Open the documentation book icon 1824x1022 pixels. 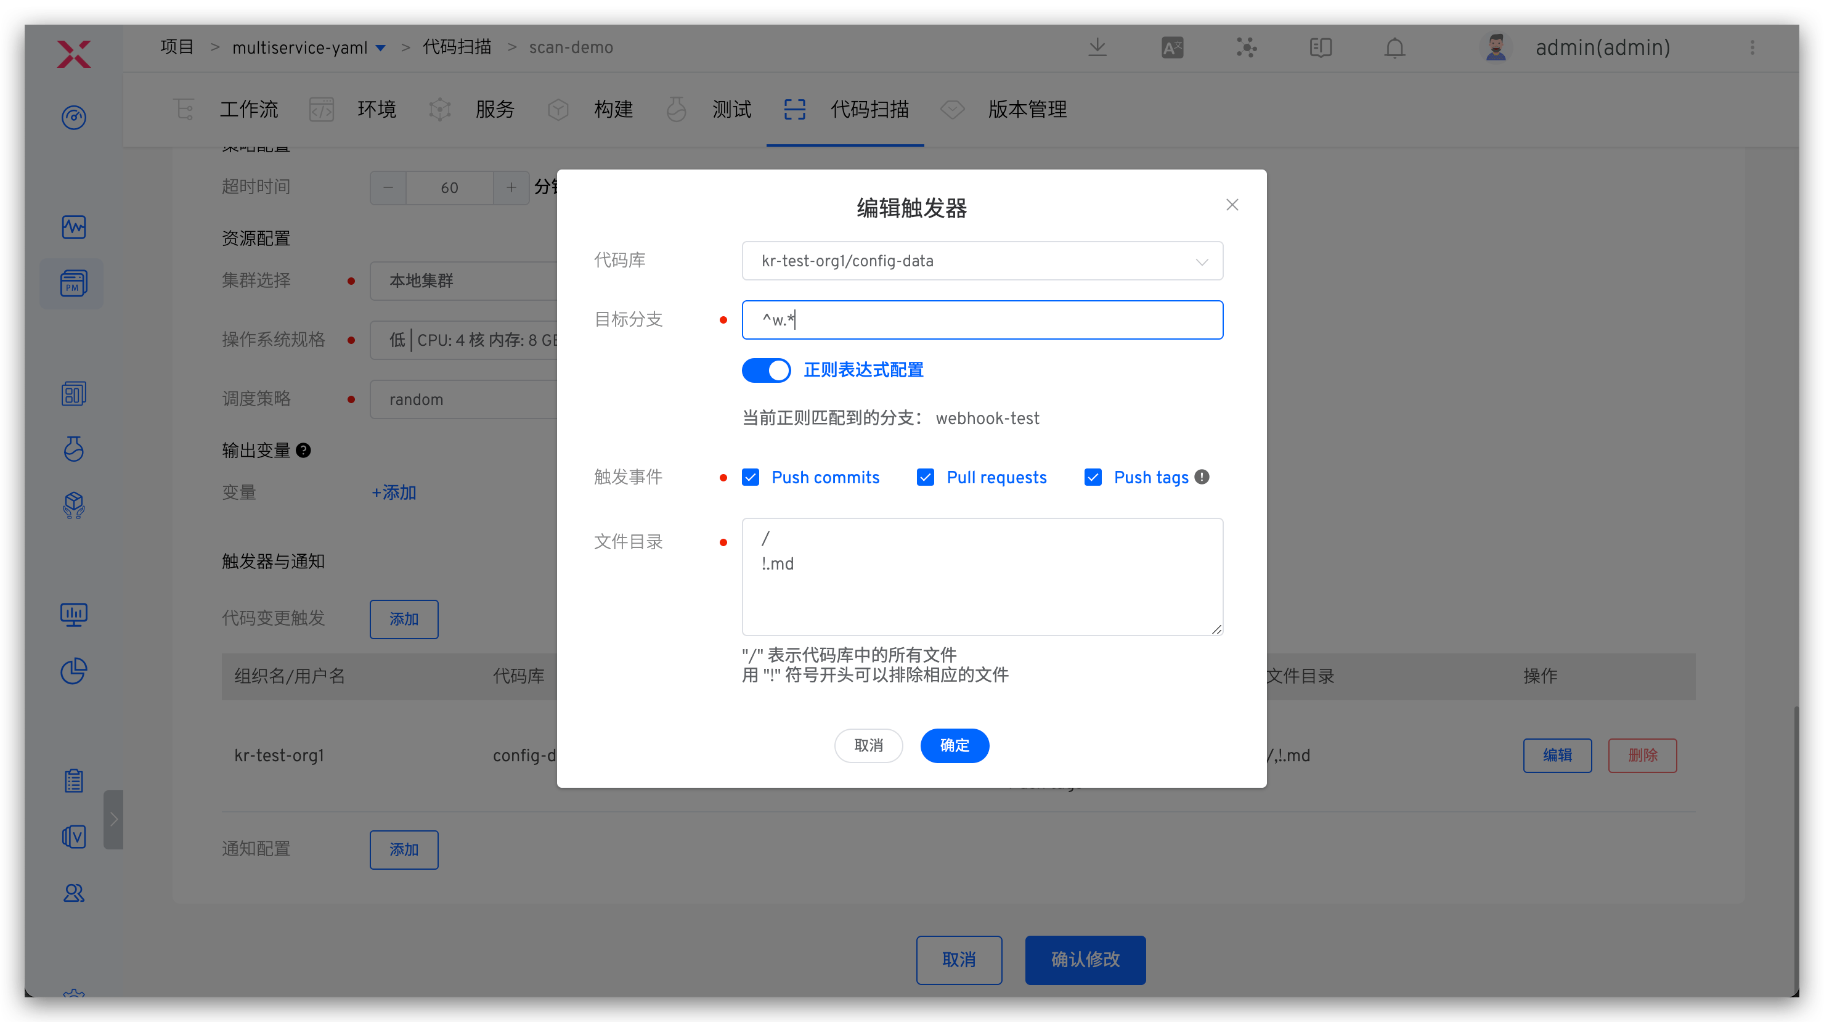pos(1320,47)
